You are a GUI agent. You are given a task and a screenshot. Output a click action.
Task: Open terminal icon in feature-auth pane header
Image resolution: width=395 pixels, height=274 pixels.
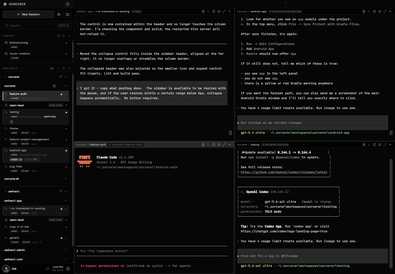click(x=208, y=145)
